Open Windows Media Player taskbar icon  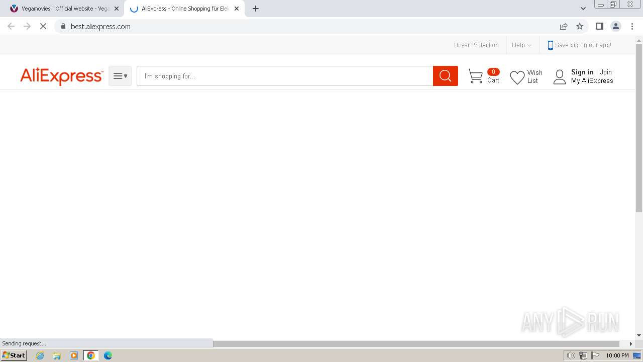[x=74, y=355]
